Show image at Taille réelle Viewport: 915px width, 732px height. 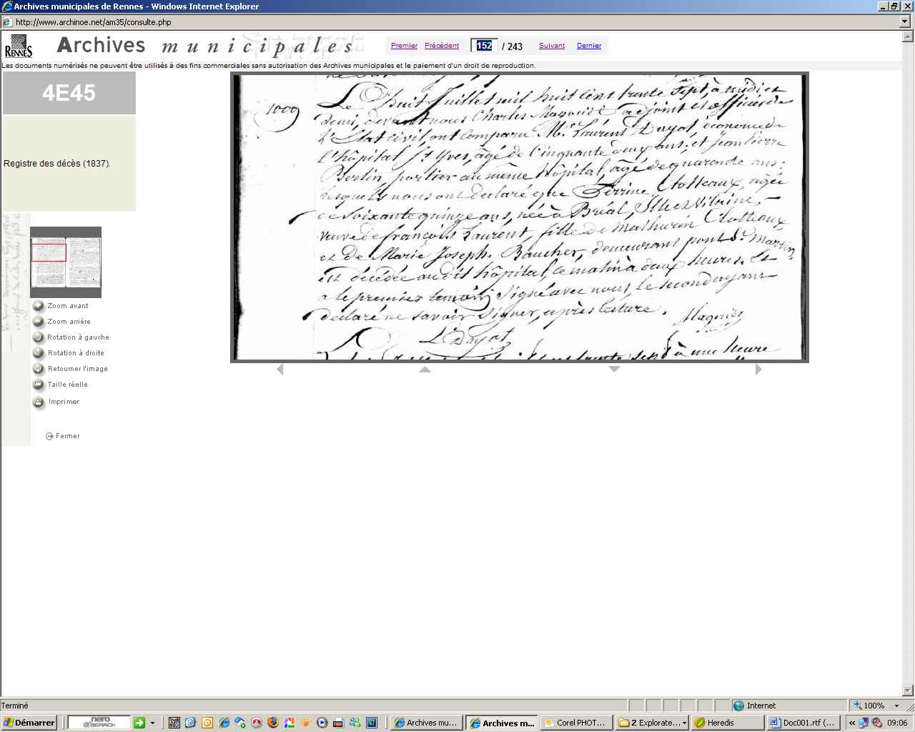(39, 385)
